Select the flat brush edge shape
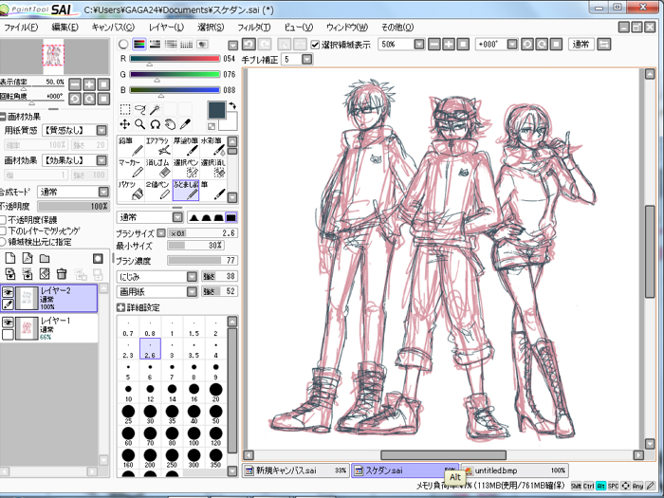This screenshot has width=664, height=498. [x=231, y=217]
